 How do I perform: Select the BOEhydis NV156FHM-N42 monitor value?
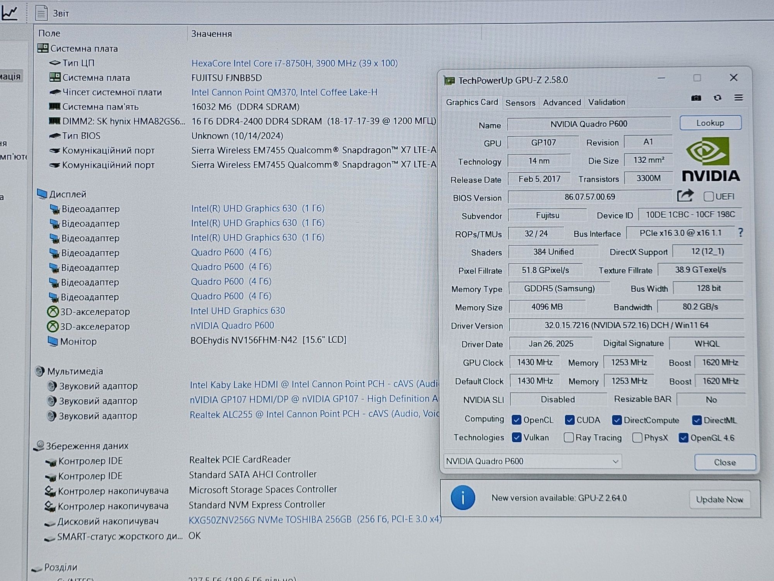[268, 340]
